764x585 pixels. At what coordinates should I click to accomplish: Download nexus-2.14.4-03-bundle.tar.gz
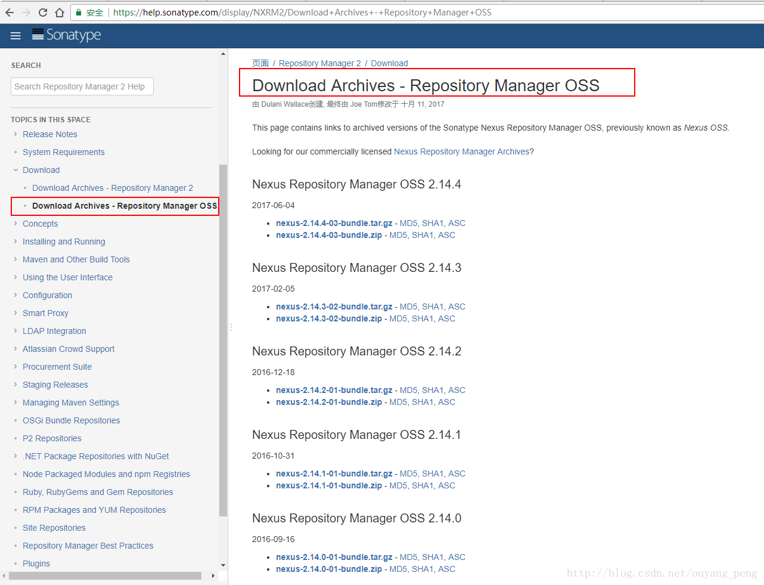[334, 223]
